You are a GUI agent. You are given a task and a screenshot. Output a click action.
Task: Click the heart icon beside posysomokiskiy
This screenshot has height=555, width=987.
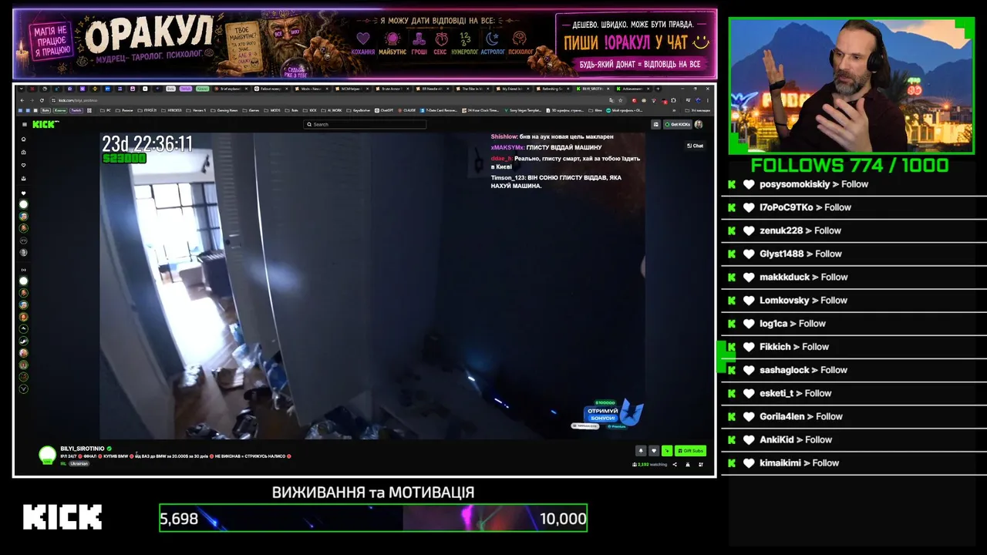[749, 184]
